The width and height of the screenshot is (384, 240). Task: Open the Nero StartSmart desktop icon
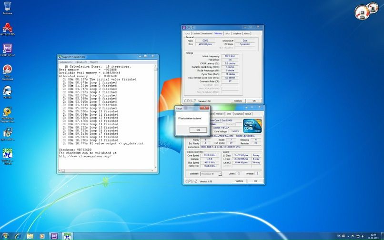coord(8,70)
